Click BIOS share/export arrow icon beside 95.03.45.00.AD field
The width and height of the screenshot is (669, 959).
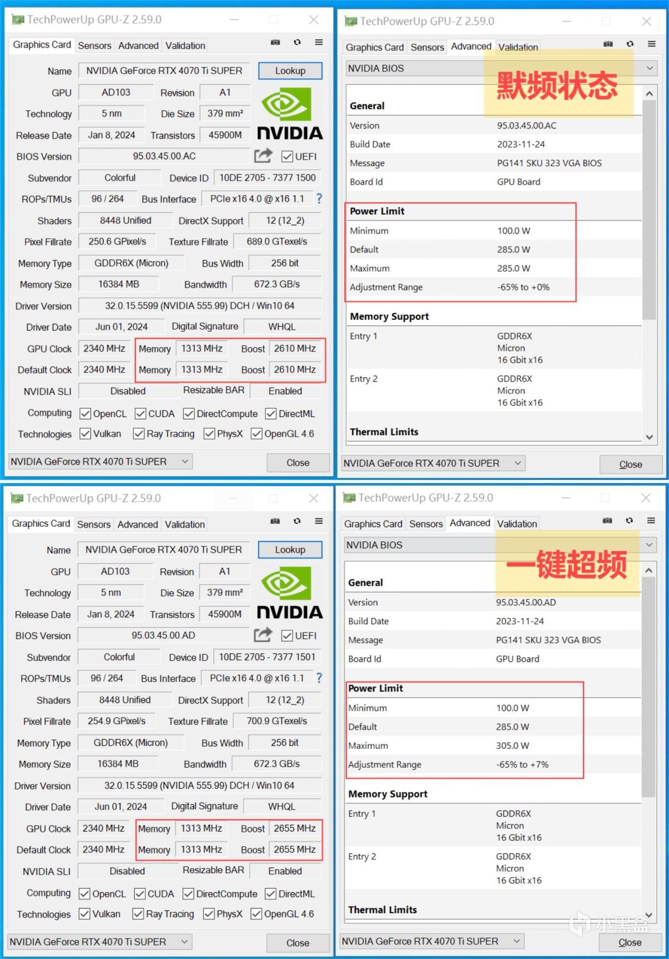point(263,635)
